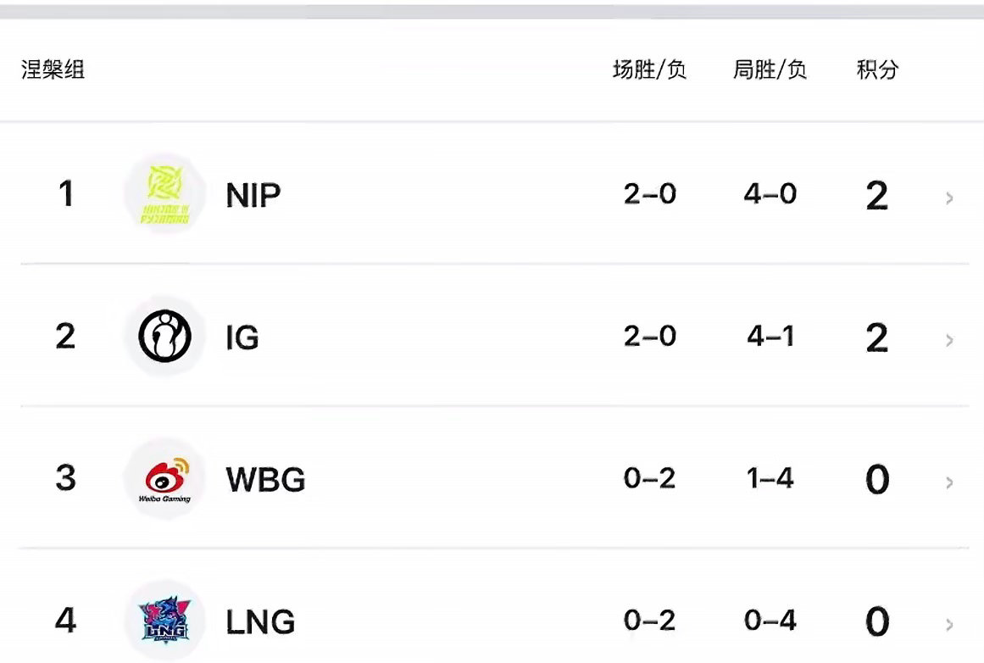Click the 场胜/负 column header

click(x=649, y=69)
